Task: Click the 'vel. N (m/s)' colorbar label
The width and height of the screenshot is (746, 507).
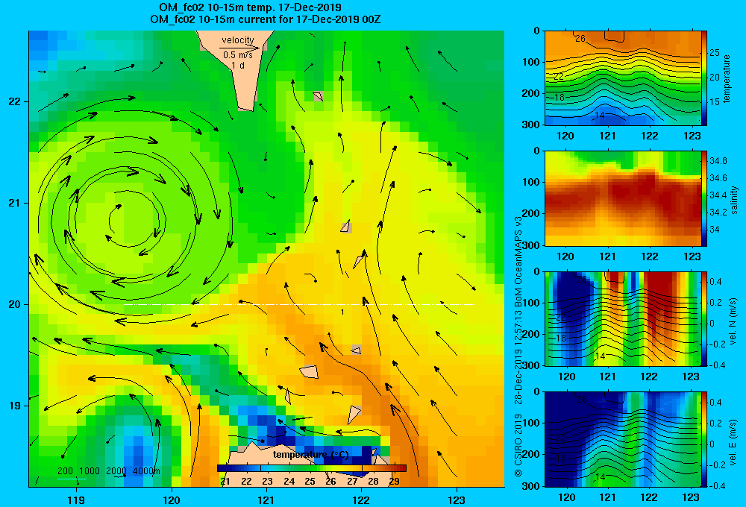Action: pyautogui.click(x=733, y=321)
